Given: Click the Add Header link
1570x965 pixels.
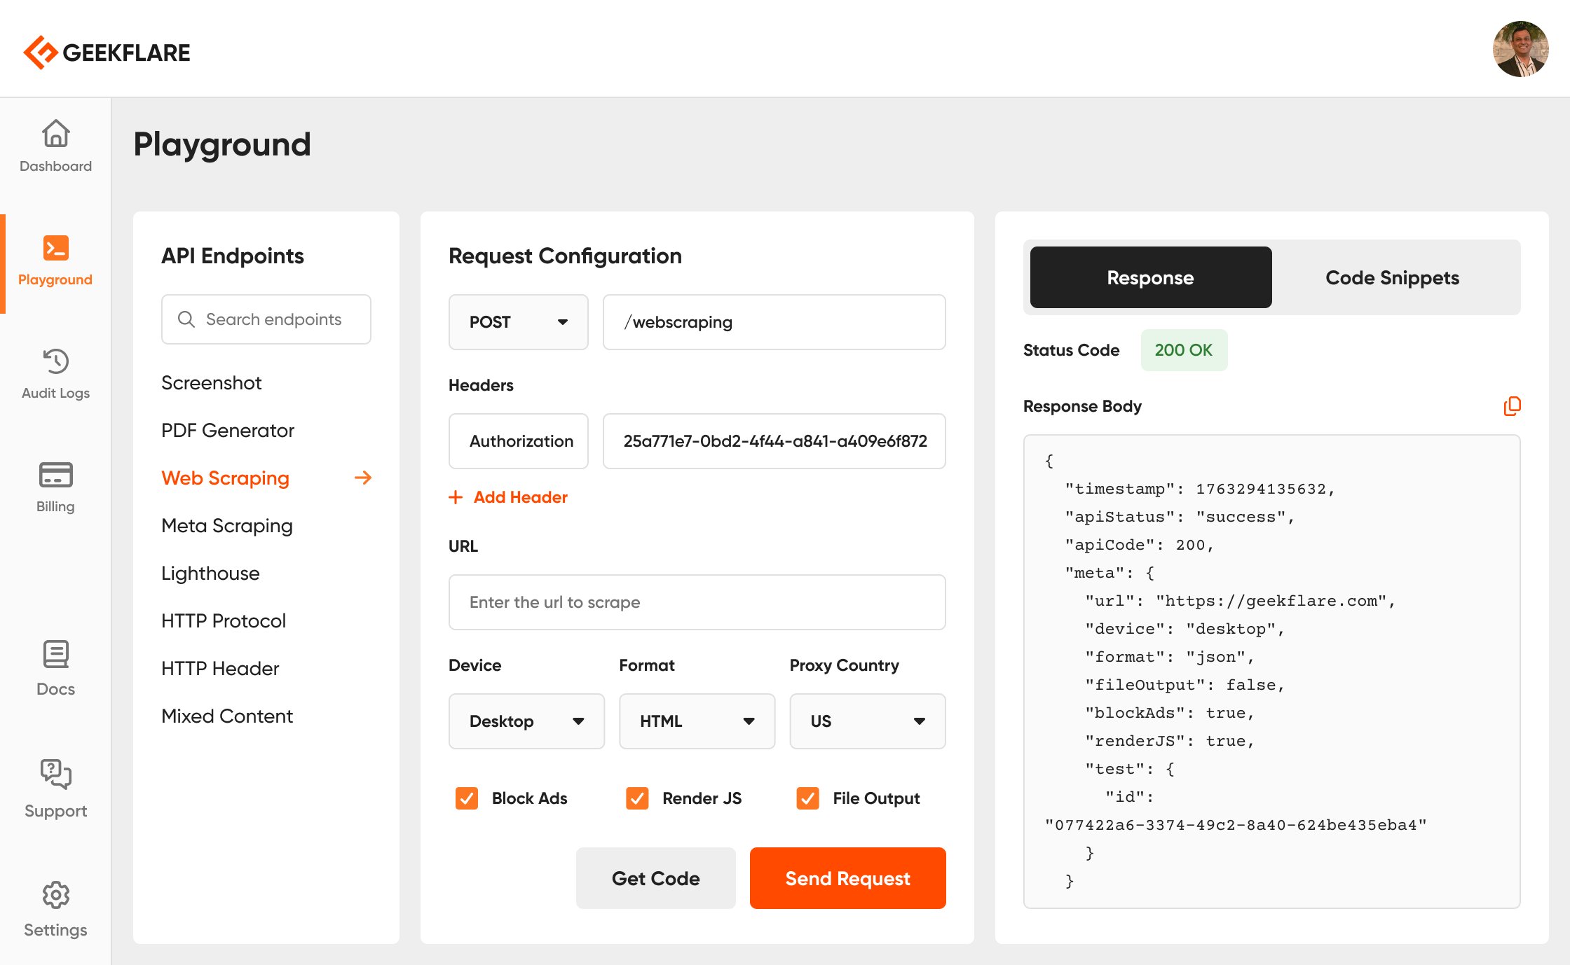Looking at the screenshot, I should [509, 497].
